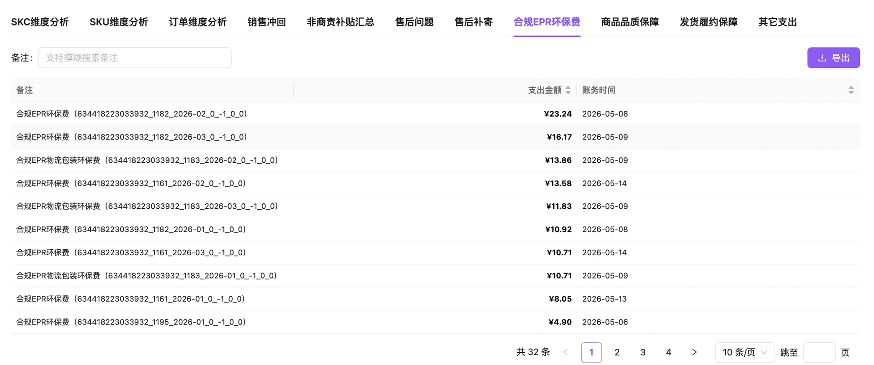Open the 10 条/页 page size dropdown
This screenshot has width=874, height=365.
point(745,352)
